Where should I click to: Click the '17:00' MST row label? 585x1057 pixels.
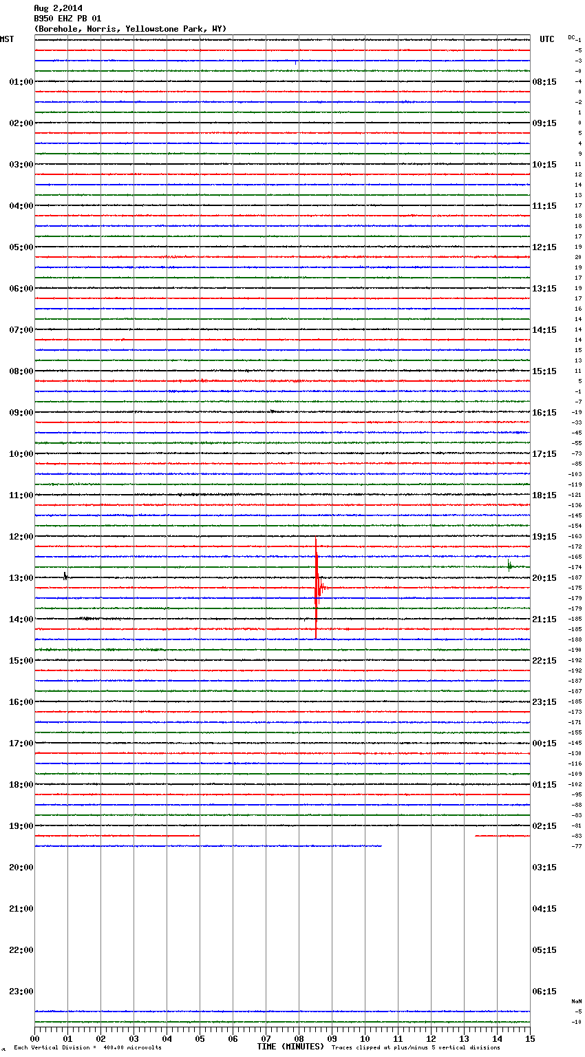(x=21, y=743)
